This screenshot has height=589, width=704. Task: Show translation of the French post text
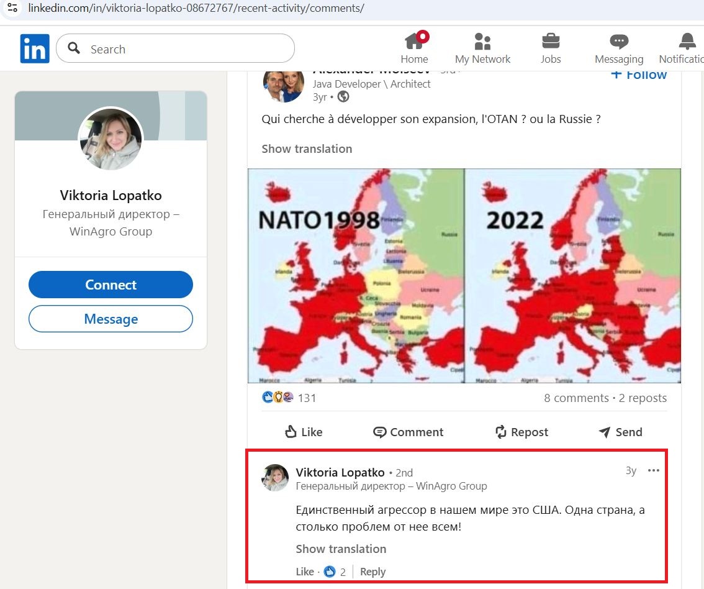(x=307, y=148)
